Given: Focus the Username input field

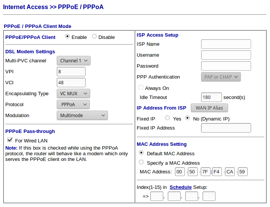Looking at the screenshot, I should click(226, 55).
